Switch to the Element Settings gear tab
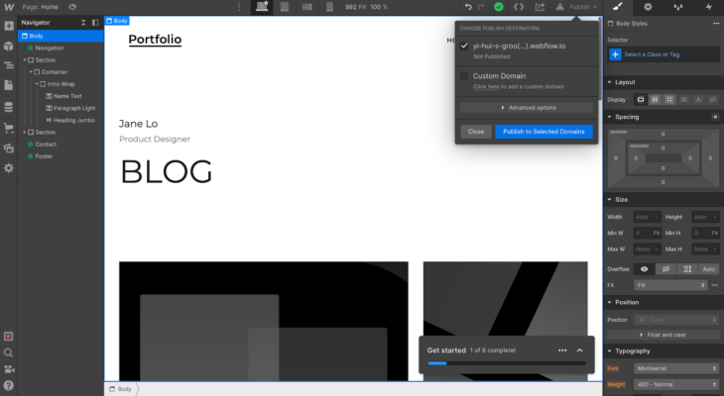Viewport: 724px width, 396px height. pos(648,7)
